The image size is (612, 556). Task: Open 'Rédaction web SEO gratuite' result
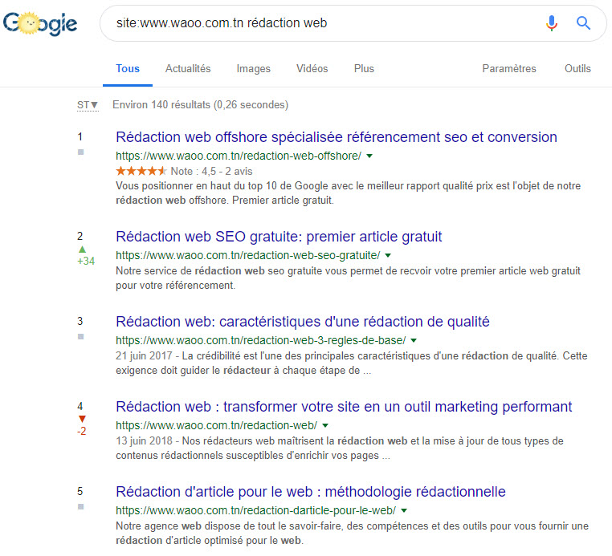(x=279, y=237)
